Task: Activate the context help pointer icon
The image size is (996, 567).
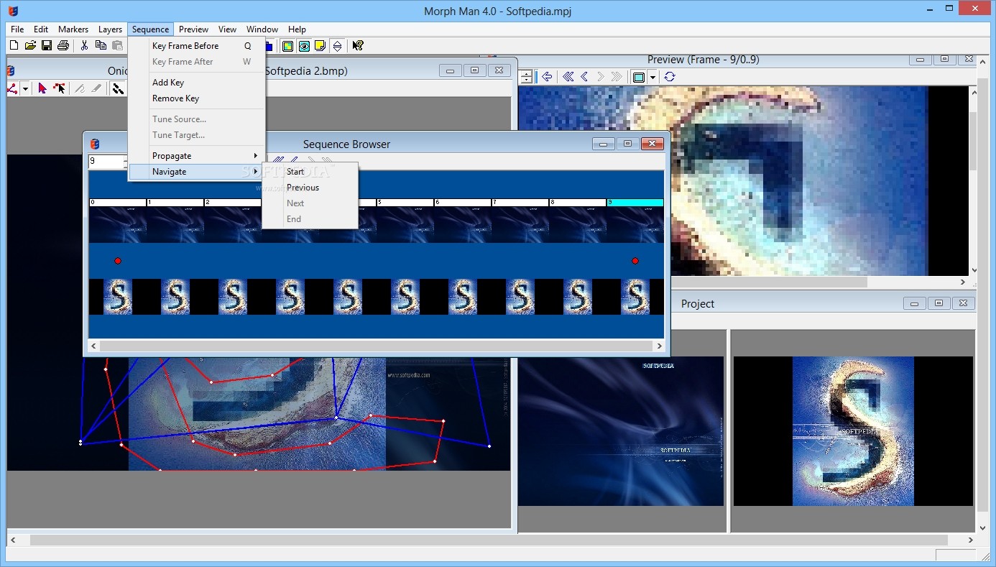Action: point(358,46)
